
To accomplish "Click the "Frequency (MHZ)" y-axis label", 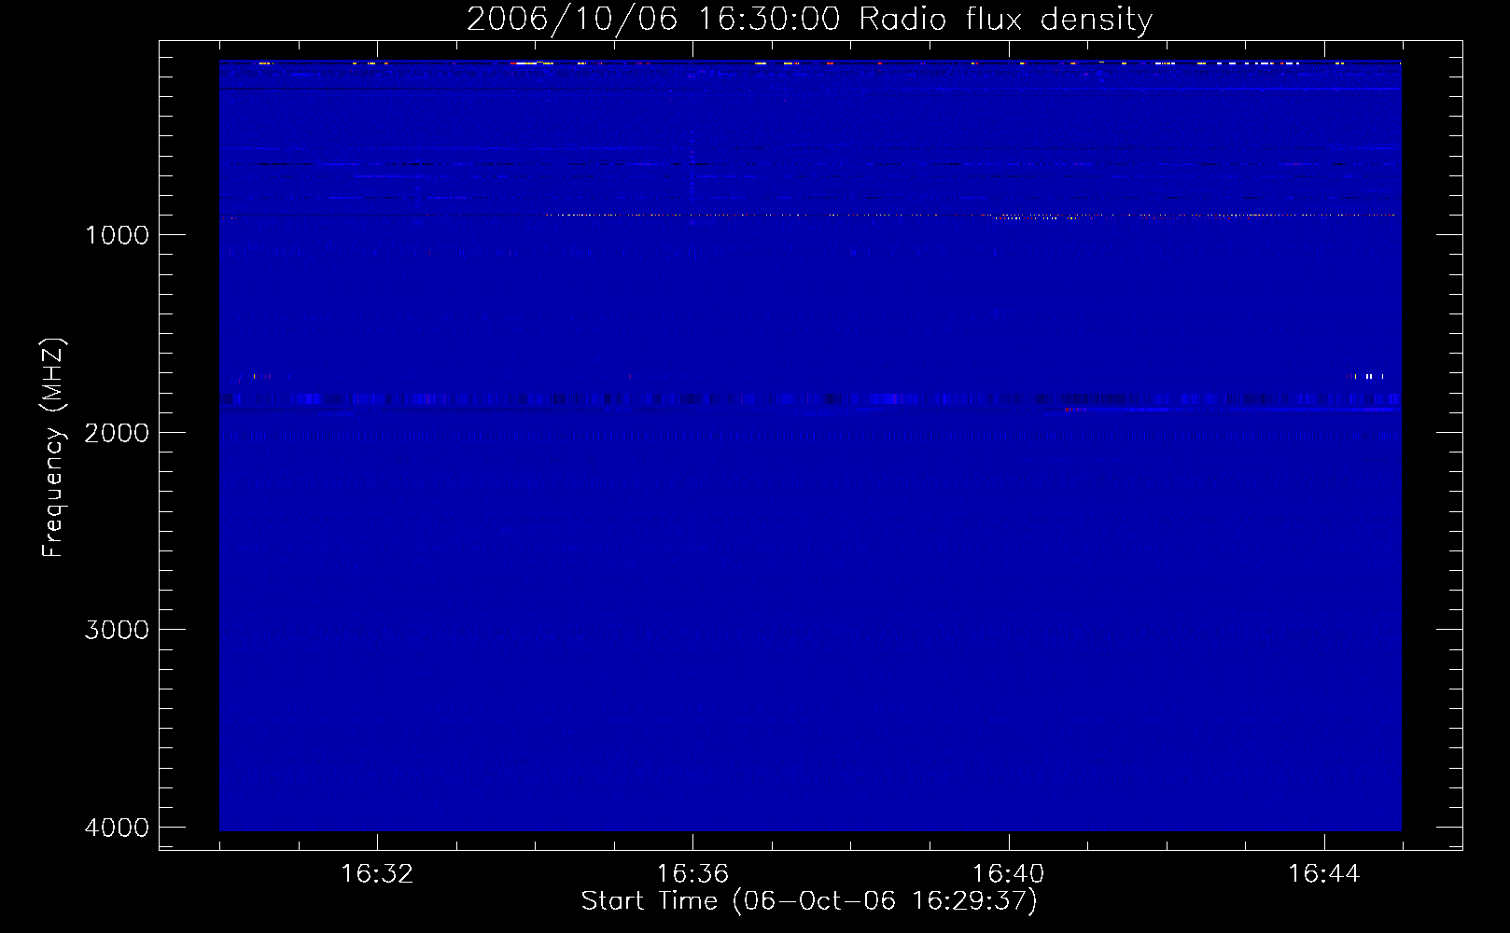I will coord(53,448).
